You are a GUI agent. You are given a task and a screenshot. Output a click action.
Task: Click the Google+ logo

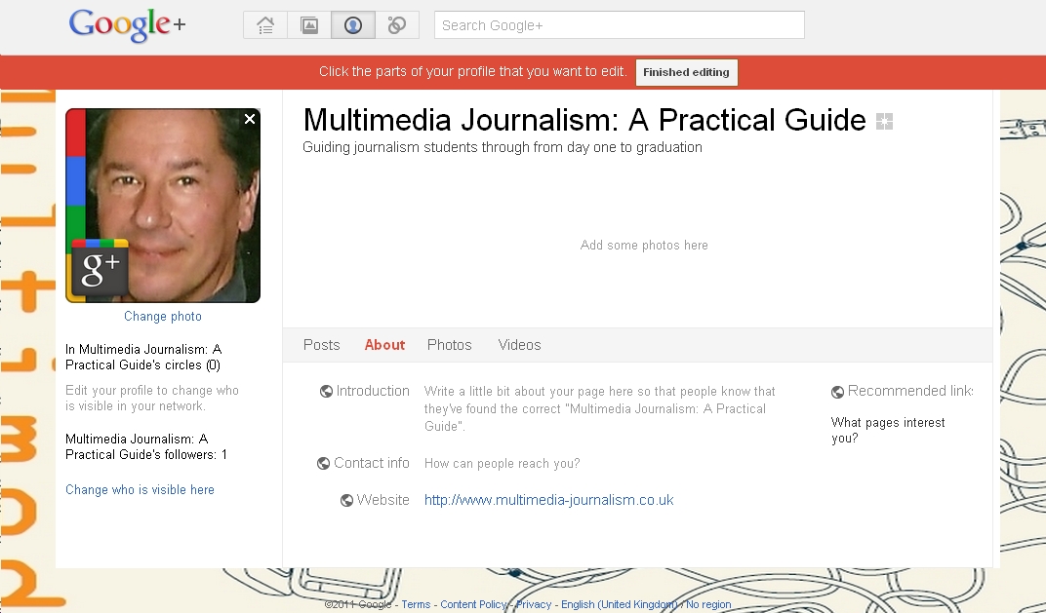coord(127,25)
